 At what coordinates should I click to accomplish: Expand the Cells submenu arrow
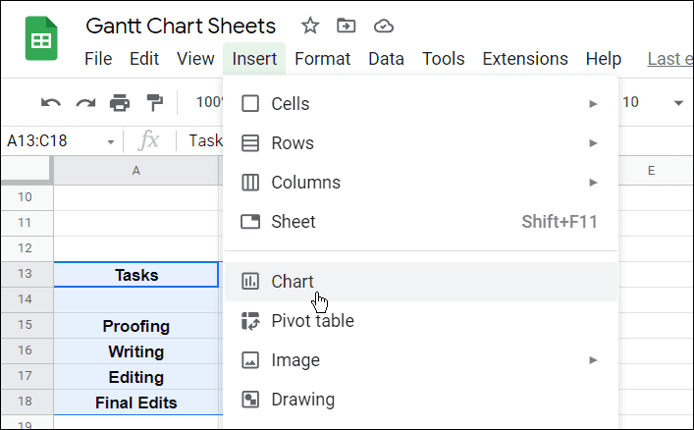[593, 104]
